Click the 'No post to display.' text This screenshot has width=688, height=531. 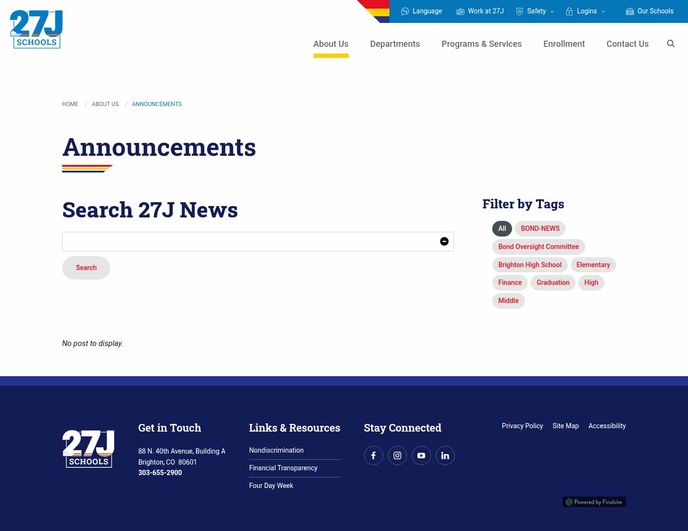pyautogui.click(x=93, y=344)
